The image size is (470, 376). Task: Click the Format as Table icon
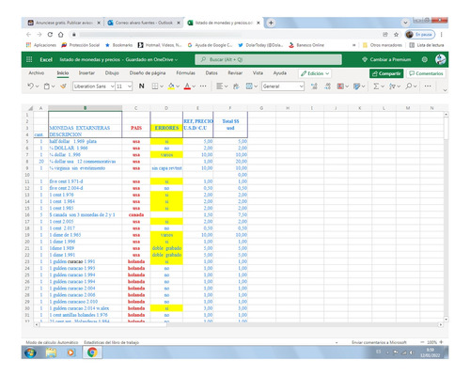tap(356, 86)
